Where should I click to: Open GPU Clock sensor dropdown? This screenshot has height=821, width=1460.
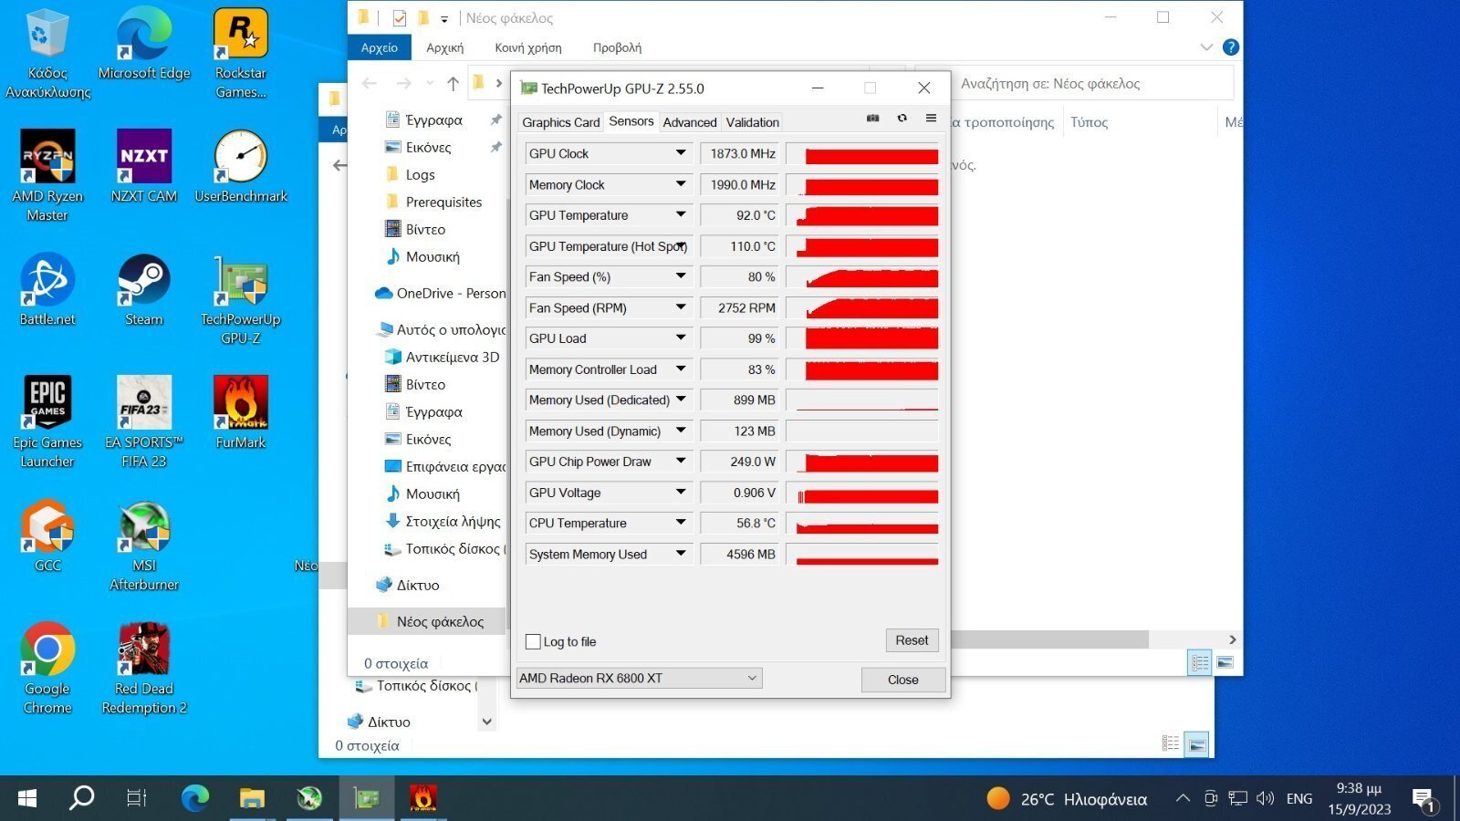tap(681, 153)
